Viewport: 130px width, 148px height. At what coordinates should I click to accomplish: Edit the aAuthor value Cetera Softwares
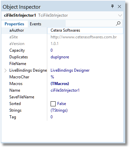point(85,30)
